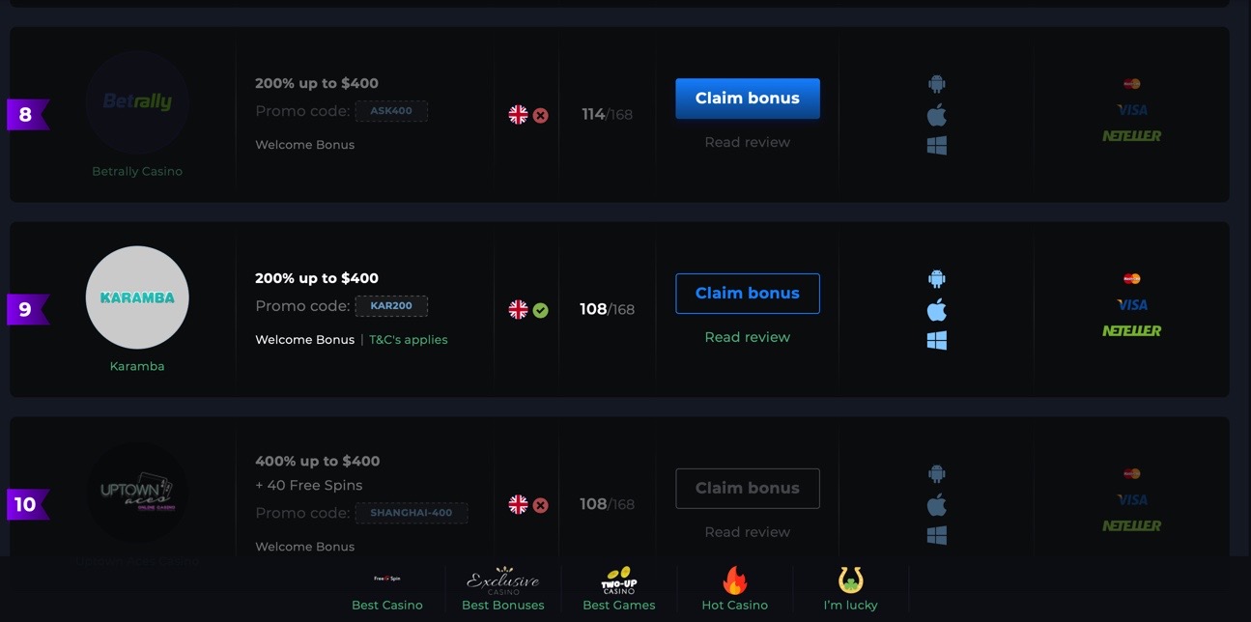Click the red X icon in the Betrally row
This screenshot has height=622, width=1251.
coord(541,116)
